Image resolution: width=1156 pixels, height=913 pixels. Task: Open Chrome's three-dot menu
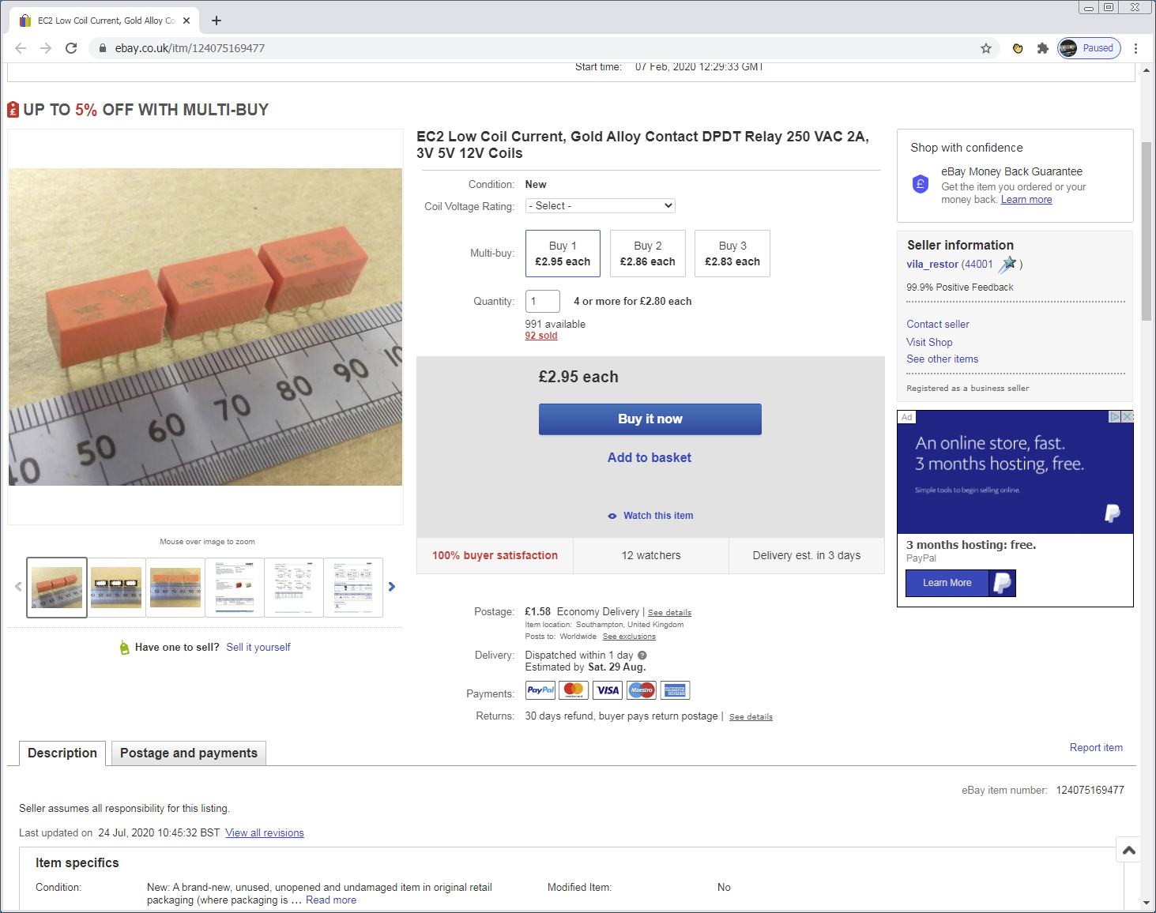tap(1136, 47)
